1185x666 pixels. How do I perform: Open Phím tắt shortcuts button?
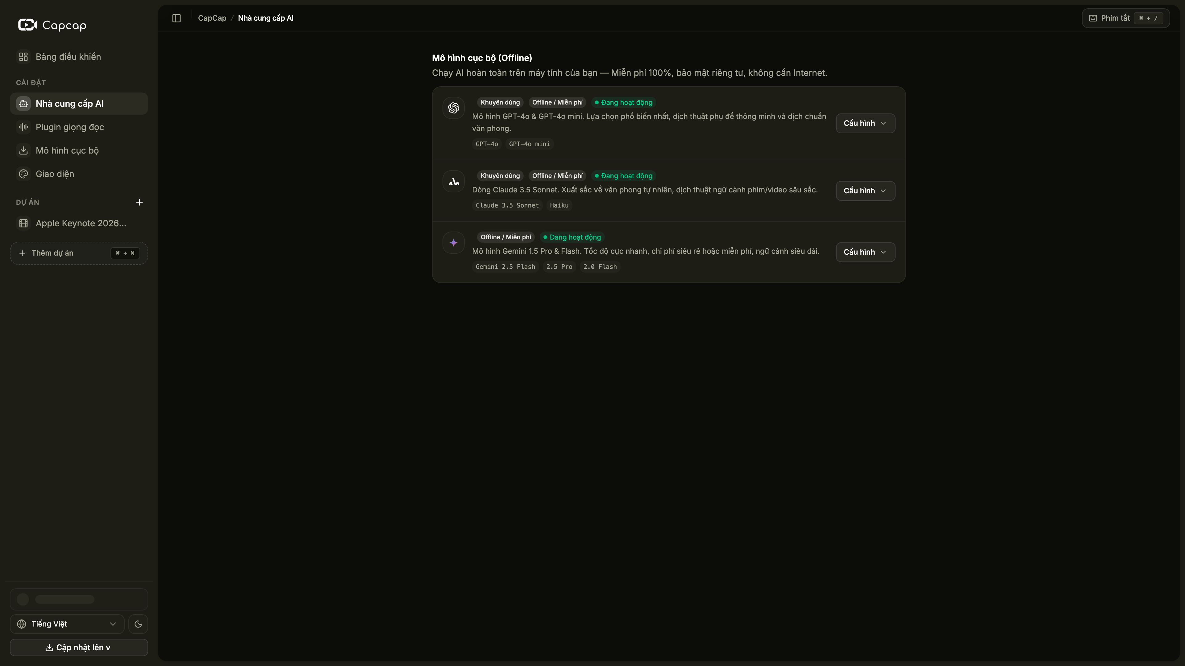pyautogui.click(x=1125, y=18)
